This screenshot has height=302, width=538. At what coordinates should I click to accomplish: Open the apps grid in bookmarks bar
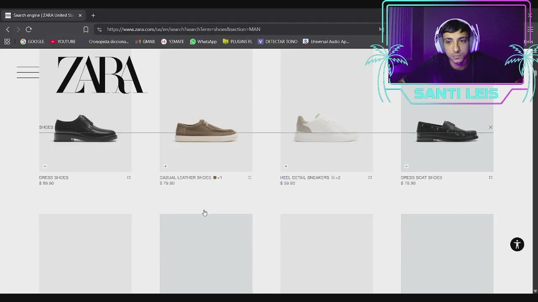(x=7, y=42)
